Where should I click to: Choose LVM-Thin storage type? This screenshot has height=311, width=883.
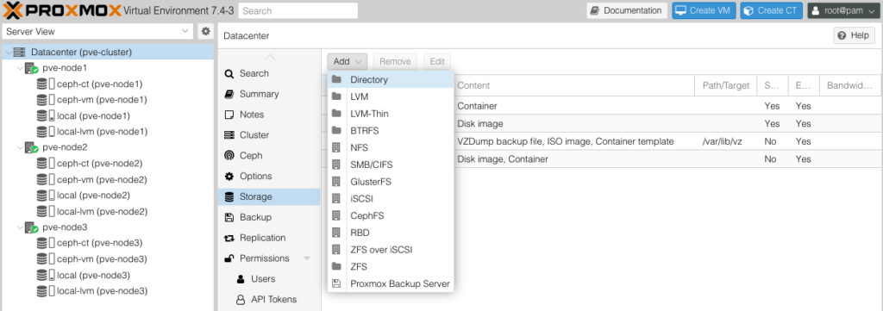391,114
